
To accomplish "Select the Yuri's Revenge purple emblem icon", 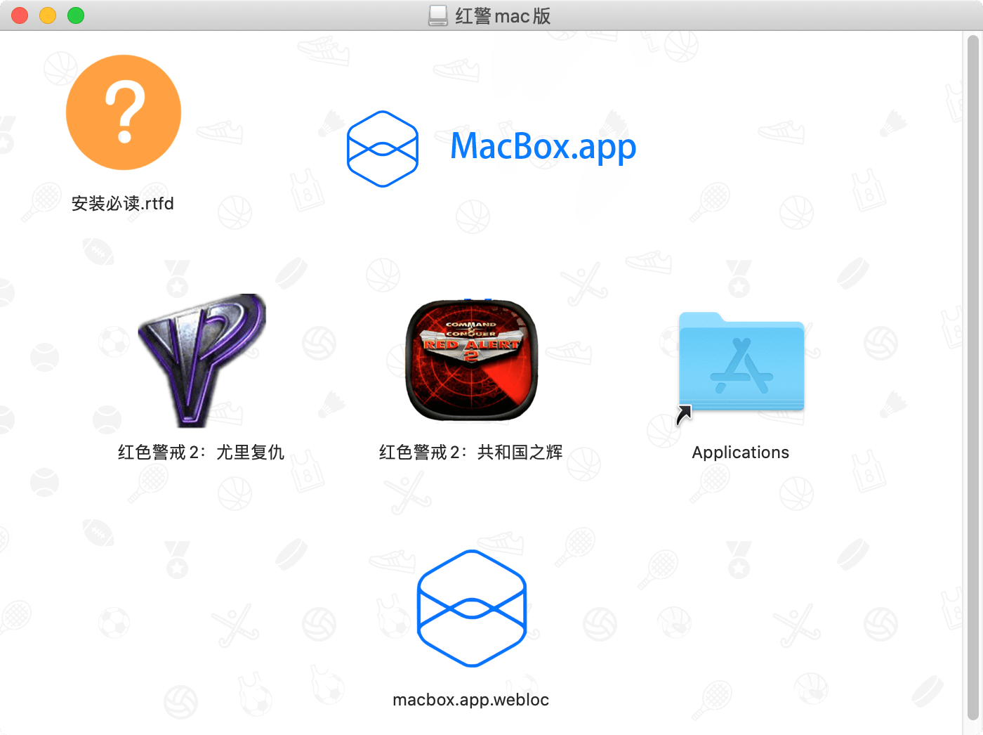I will tap(202, 360).
